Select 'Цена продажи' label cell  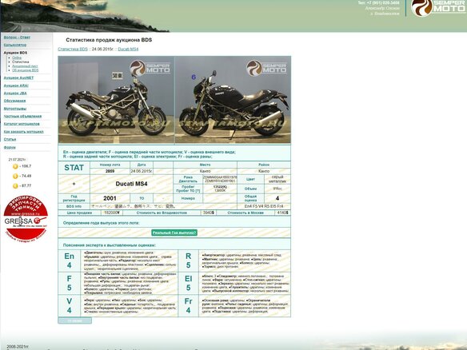tap(79, 213)
